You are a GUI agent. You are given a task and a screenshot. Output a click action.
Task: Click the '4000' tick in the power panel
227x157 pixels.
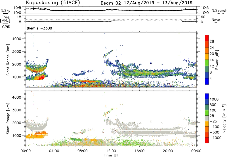[17, 39]
